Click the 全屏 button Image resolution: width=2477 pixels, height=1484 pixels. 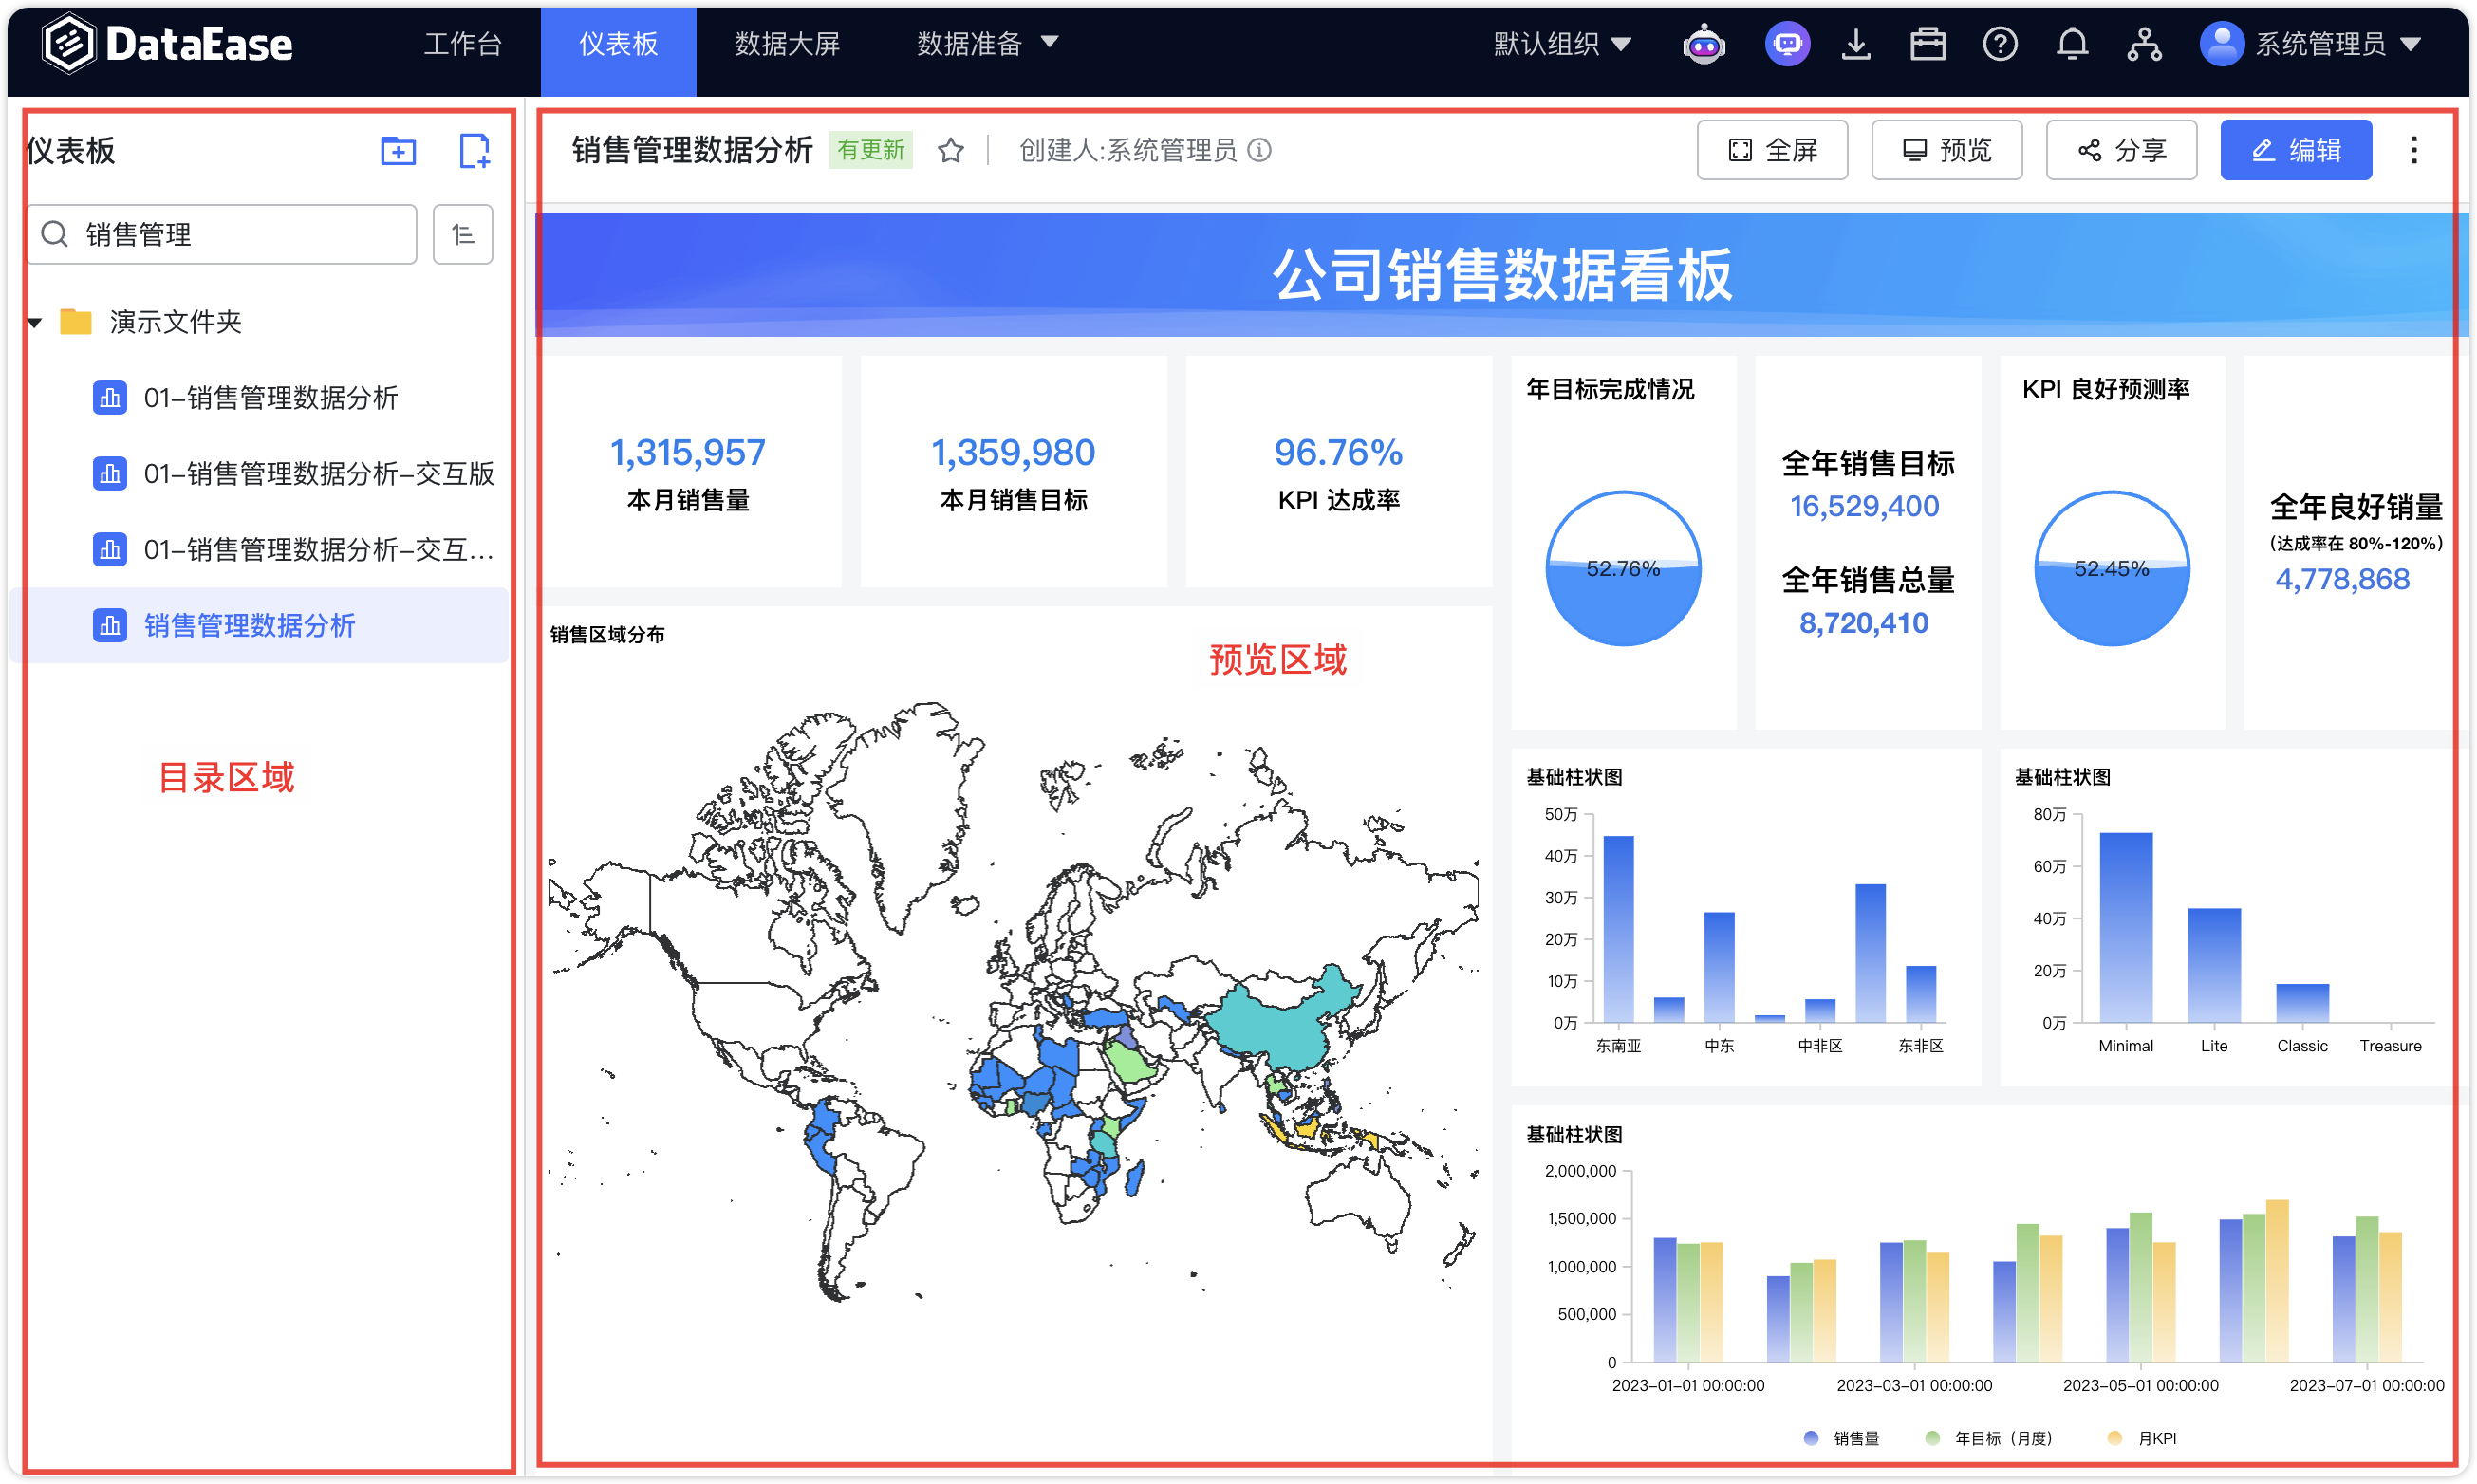tap(1771, 150)
